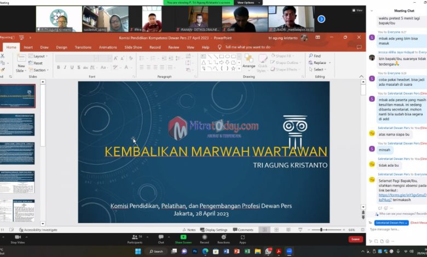The image size is (427, 257).
Task: Click the Reset slide icon
Action: (x=31, y=63)
